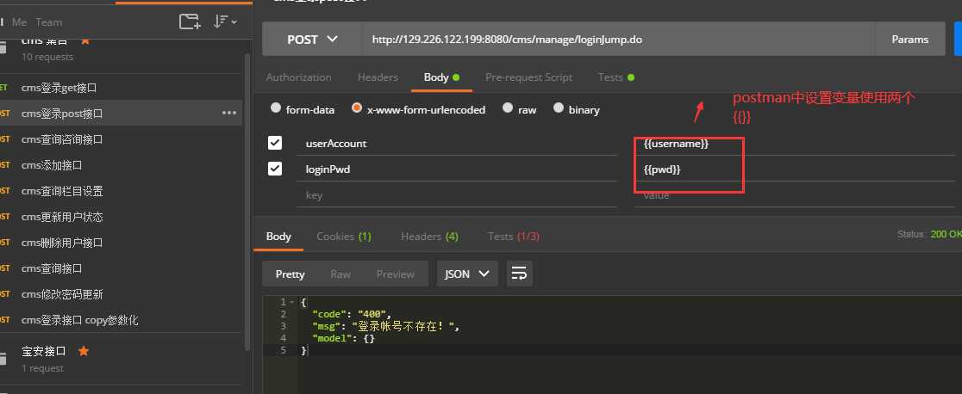Star the cms collection
962x394 pixels.
pos(85,40)
